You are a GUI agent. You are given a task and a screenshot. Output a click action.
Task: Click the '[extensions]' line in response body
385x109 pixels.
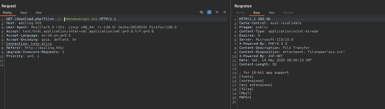(x=252, y=81)
